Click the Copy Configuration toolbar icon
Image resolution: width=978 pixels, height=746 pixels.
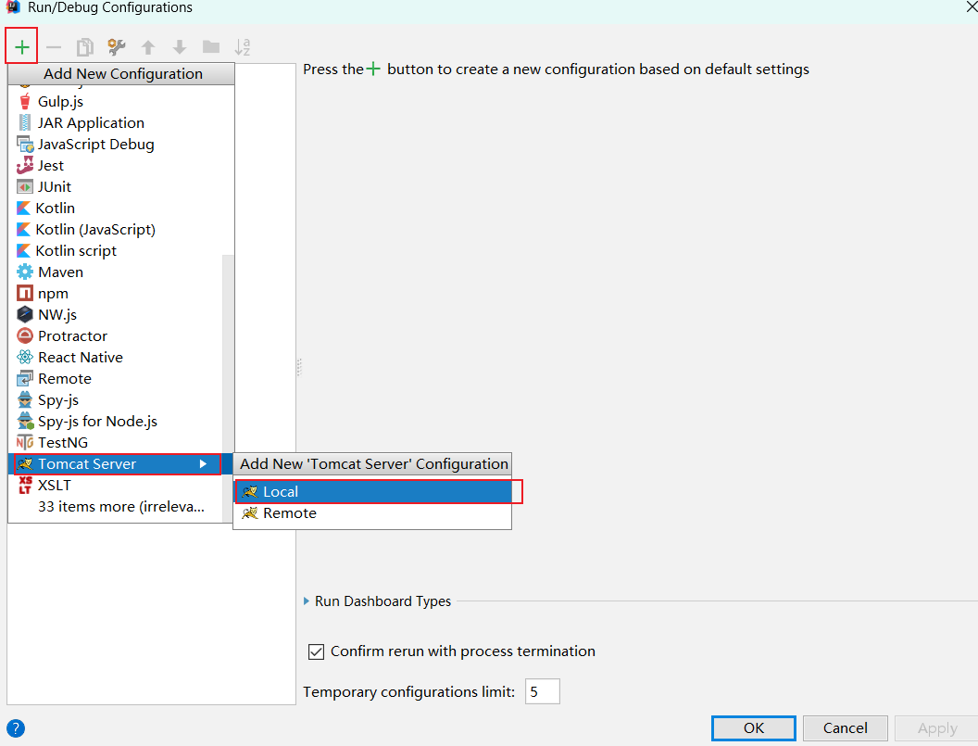pyautogui.click(x=85, y=47)
